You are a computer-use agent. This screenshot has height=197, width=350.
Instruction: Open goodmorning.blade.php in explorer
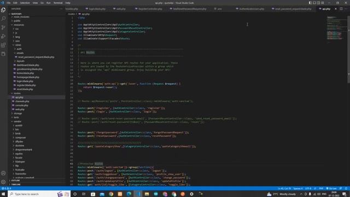pyautogui.click(x=29, y=69)
